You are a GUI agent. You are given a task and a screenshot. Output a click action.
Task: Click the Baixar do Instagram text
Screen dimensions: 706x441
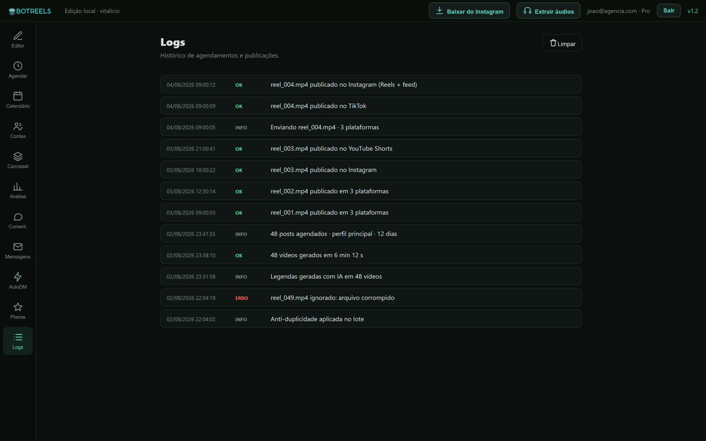click(x=475, y=12)
